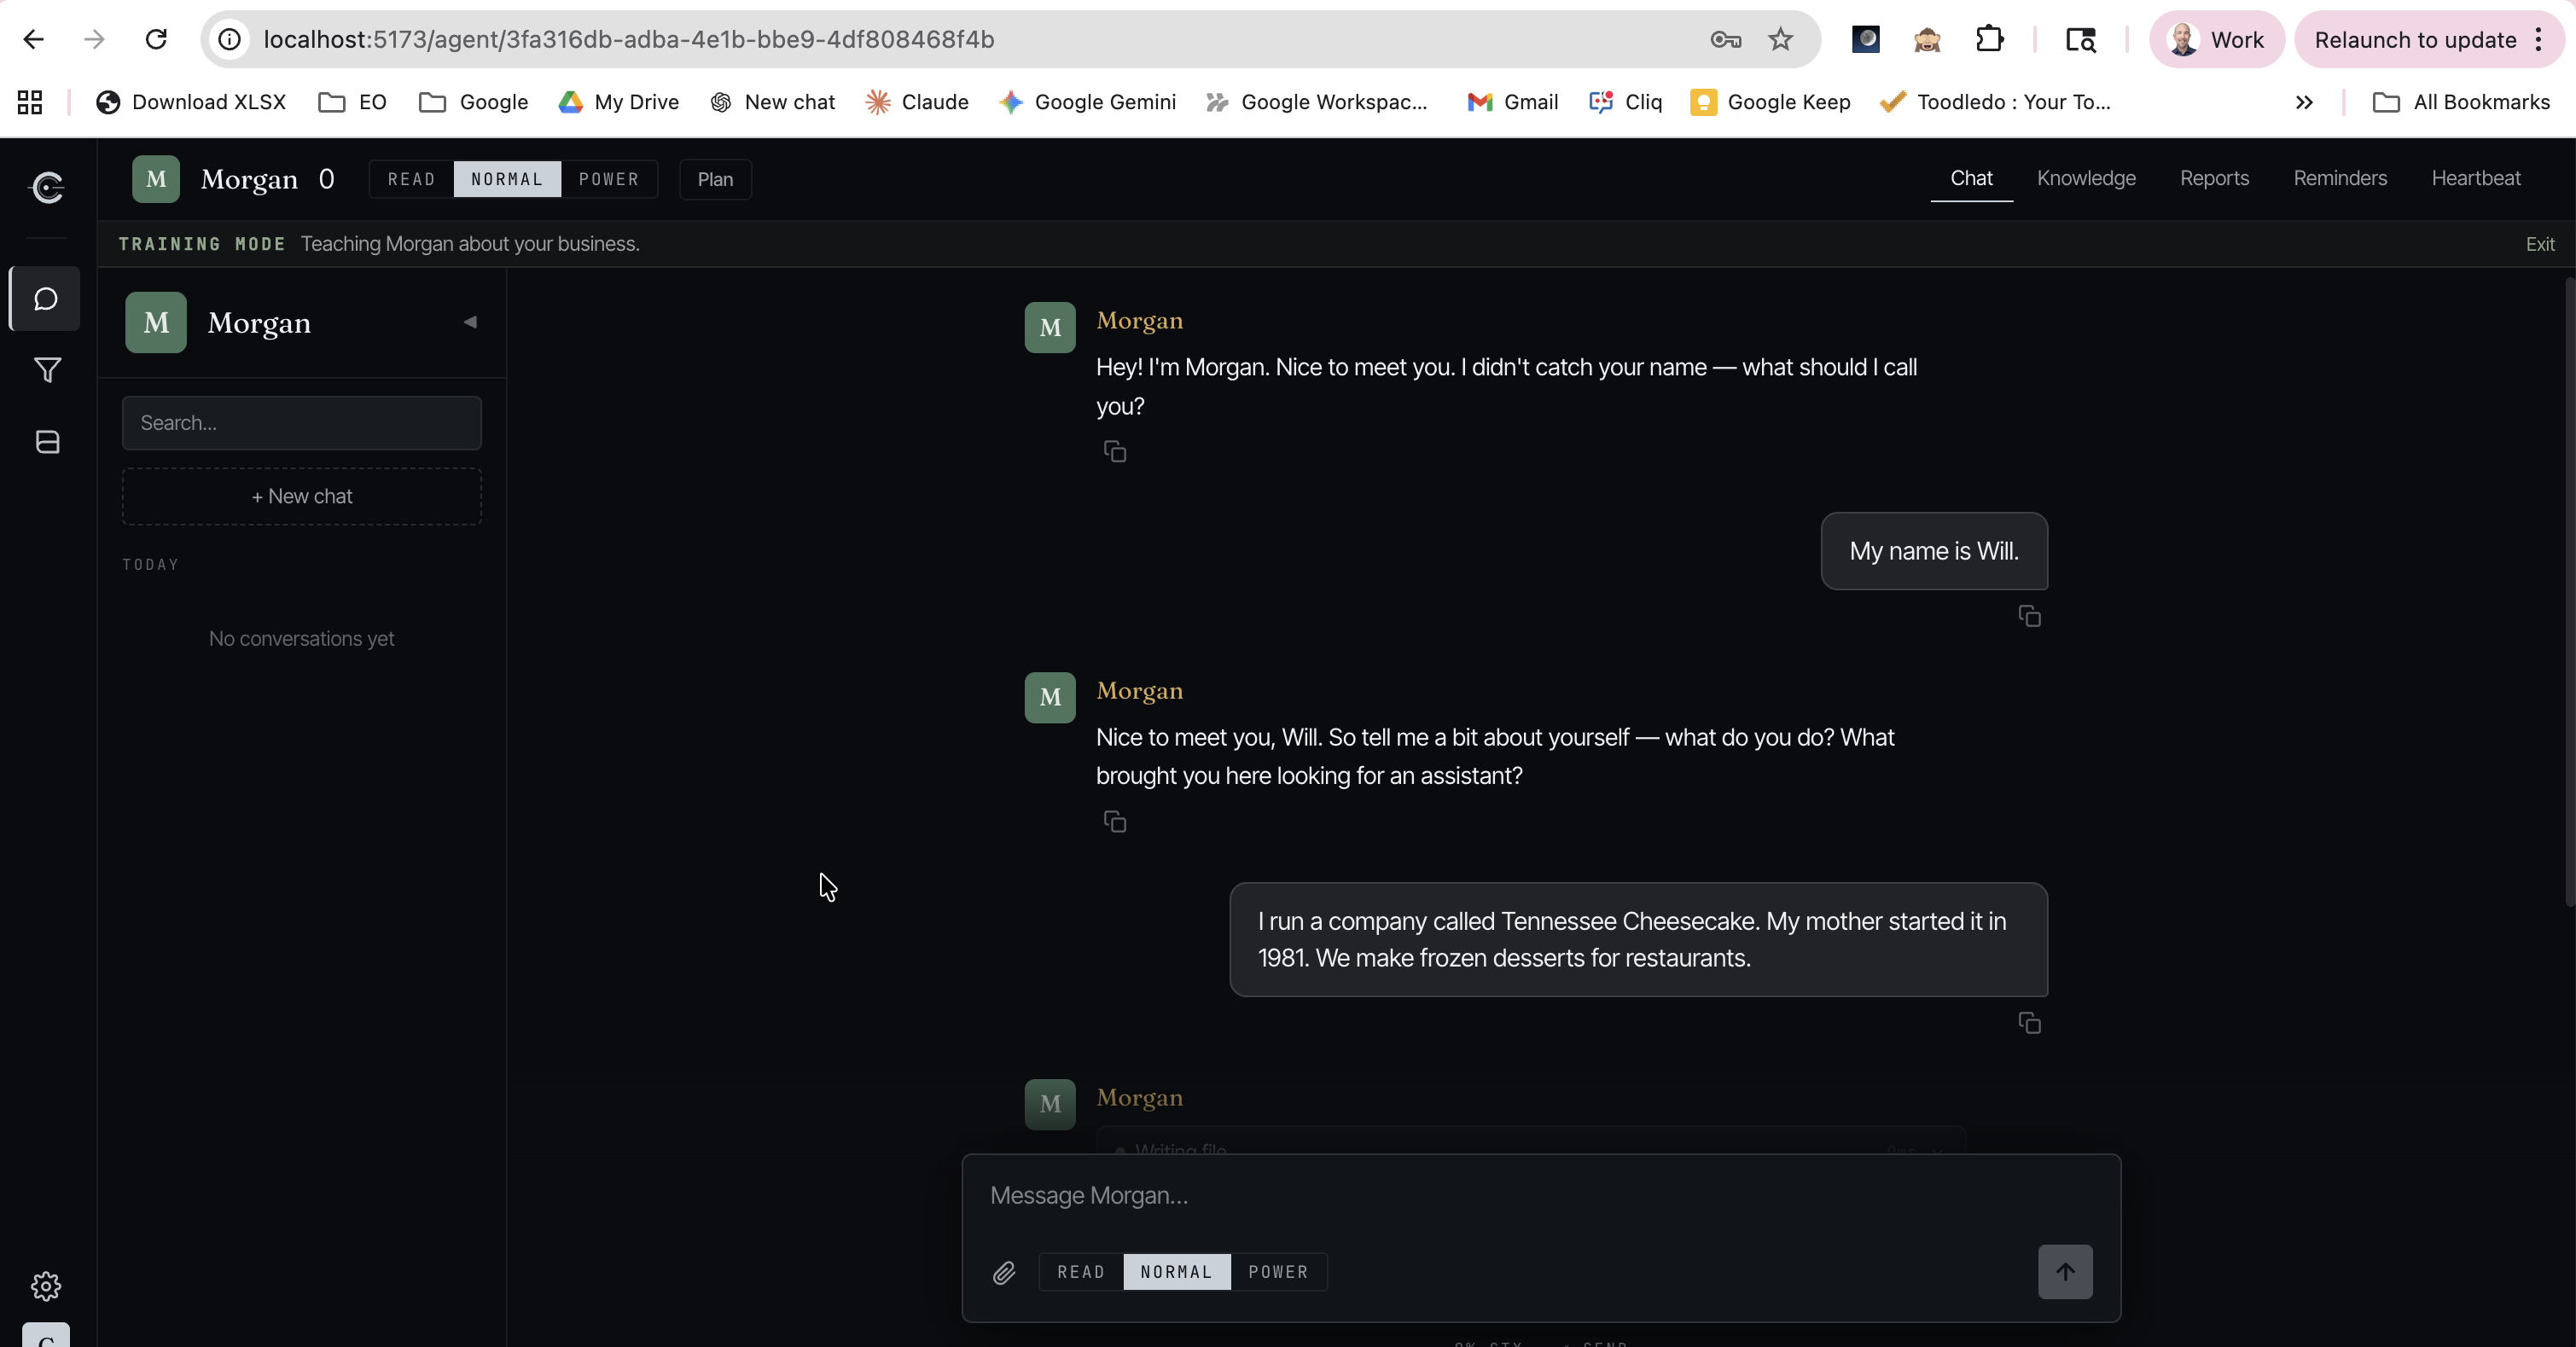Open the Chat sidebar icon
Screen dimensions: 2576x1347
[46, 299]
